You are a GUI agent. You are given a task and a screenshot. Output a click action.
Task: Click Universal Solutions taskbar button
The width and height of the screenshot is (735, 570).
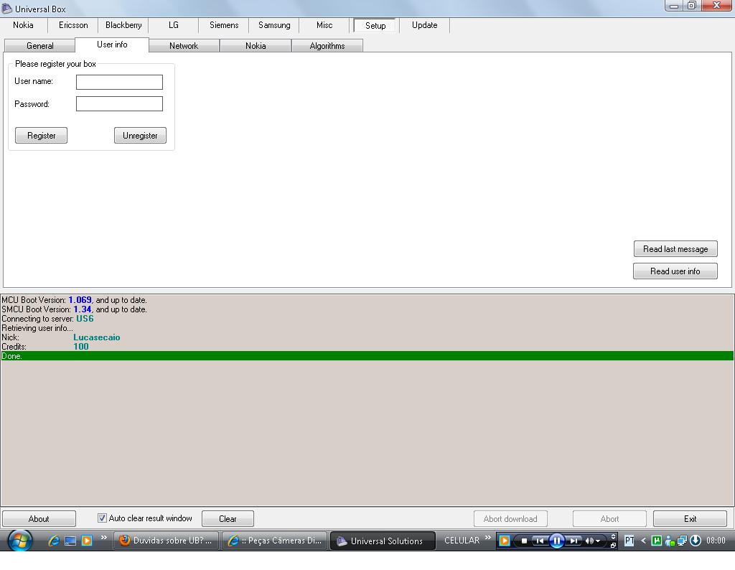coord(383,541)
